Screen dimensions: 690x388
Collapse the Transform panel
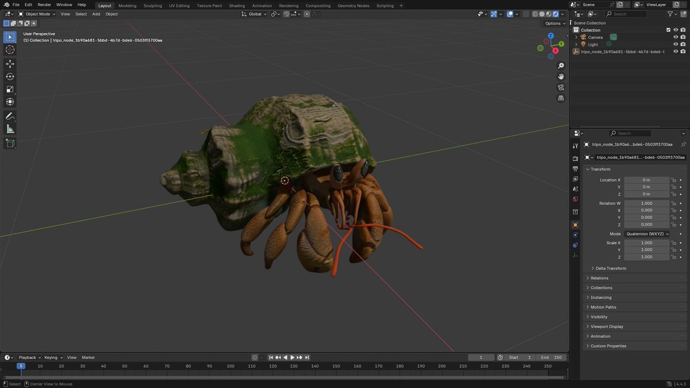click(x=635, y=169)
